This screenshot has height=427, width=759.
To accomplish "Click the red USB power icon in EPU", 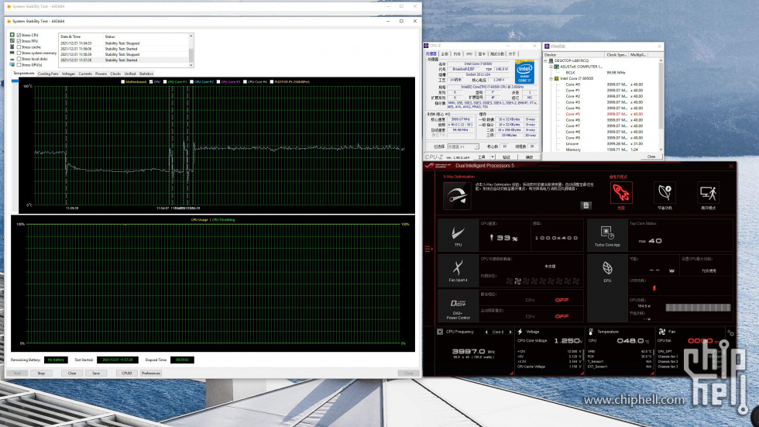I will point(654,288).
